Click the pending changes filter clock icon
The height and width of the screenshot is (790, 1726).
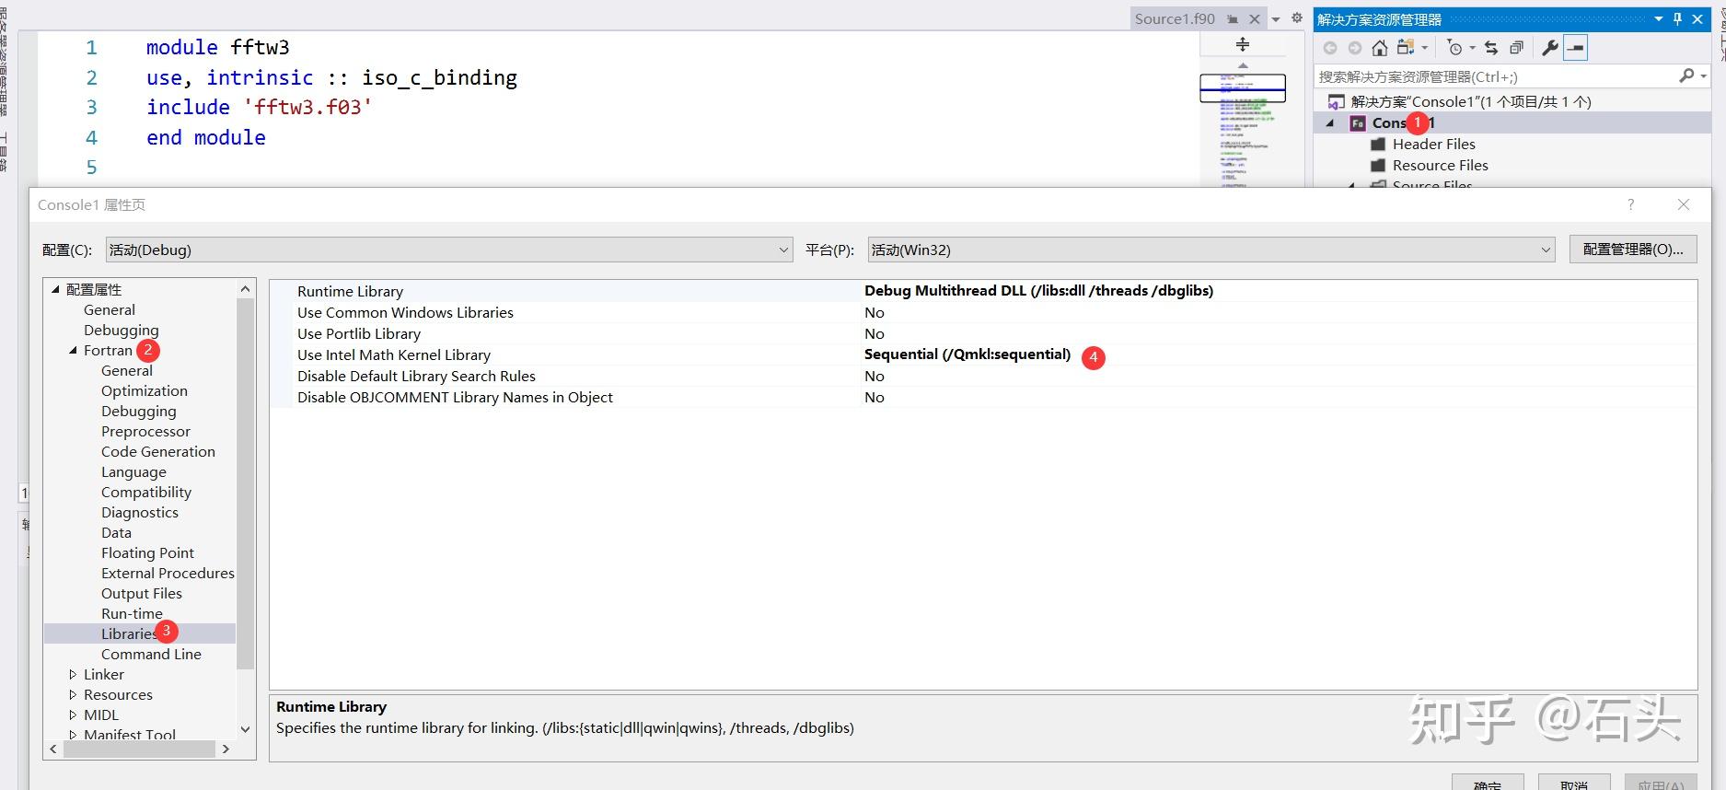pyautogui.click(x=1454, y=48)
